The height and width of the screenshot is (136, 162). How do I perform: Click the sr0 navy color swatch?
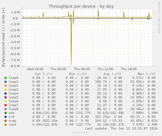pos(6,117)
